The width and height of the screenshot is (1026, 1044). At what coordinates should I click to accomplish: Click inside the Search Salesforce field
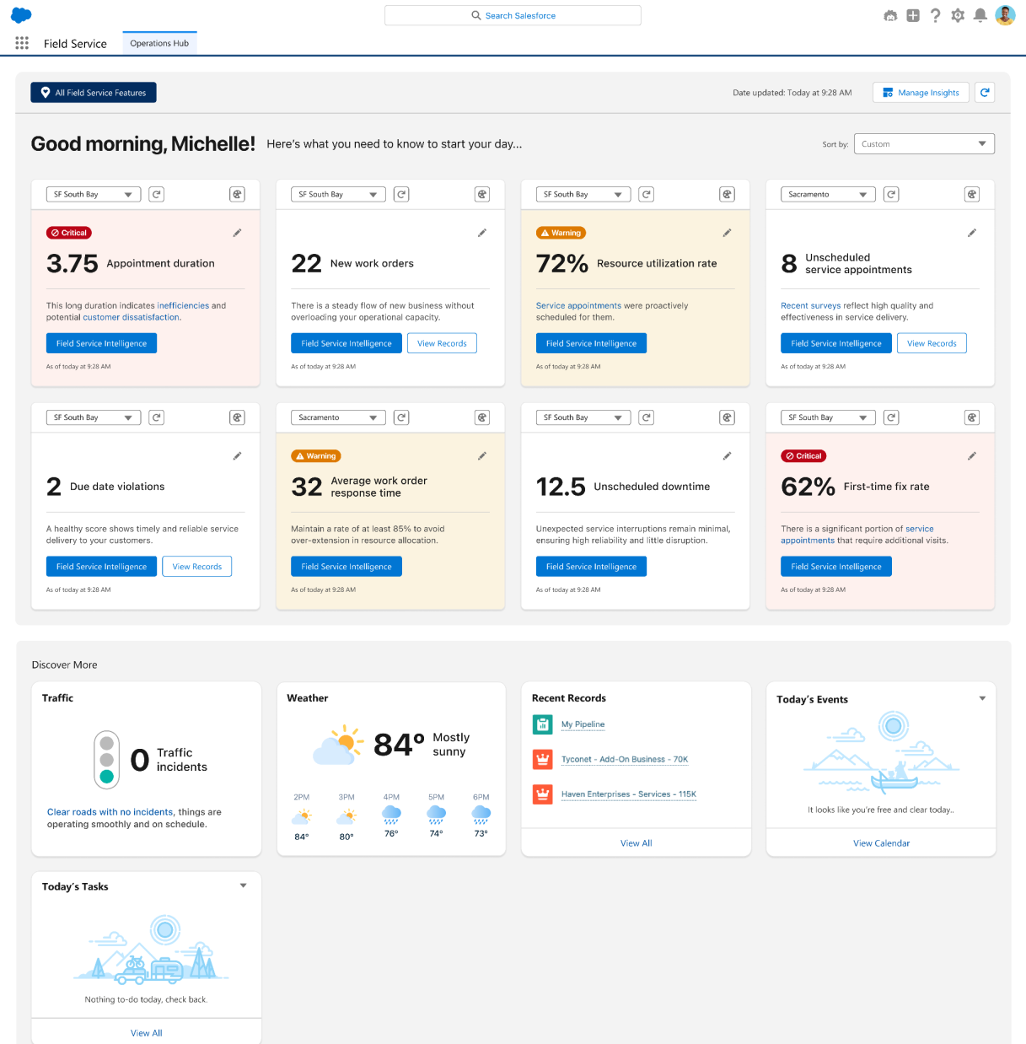pyautogui.click(x=513, y=15)
